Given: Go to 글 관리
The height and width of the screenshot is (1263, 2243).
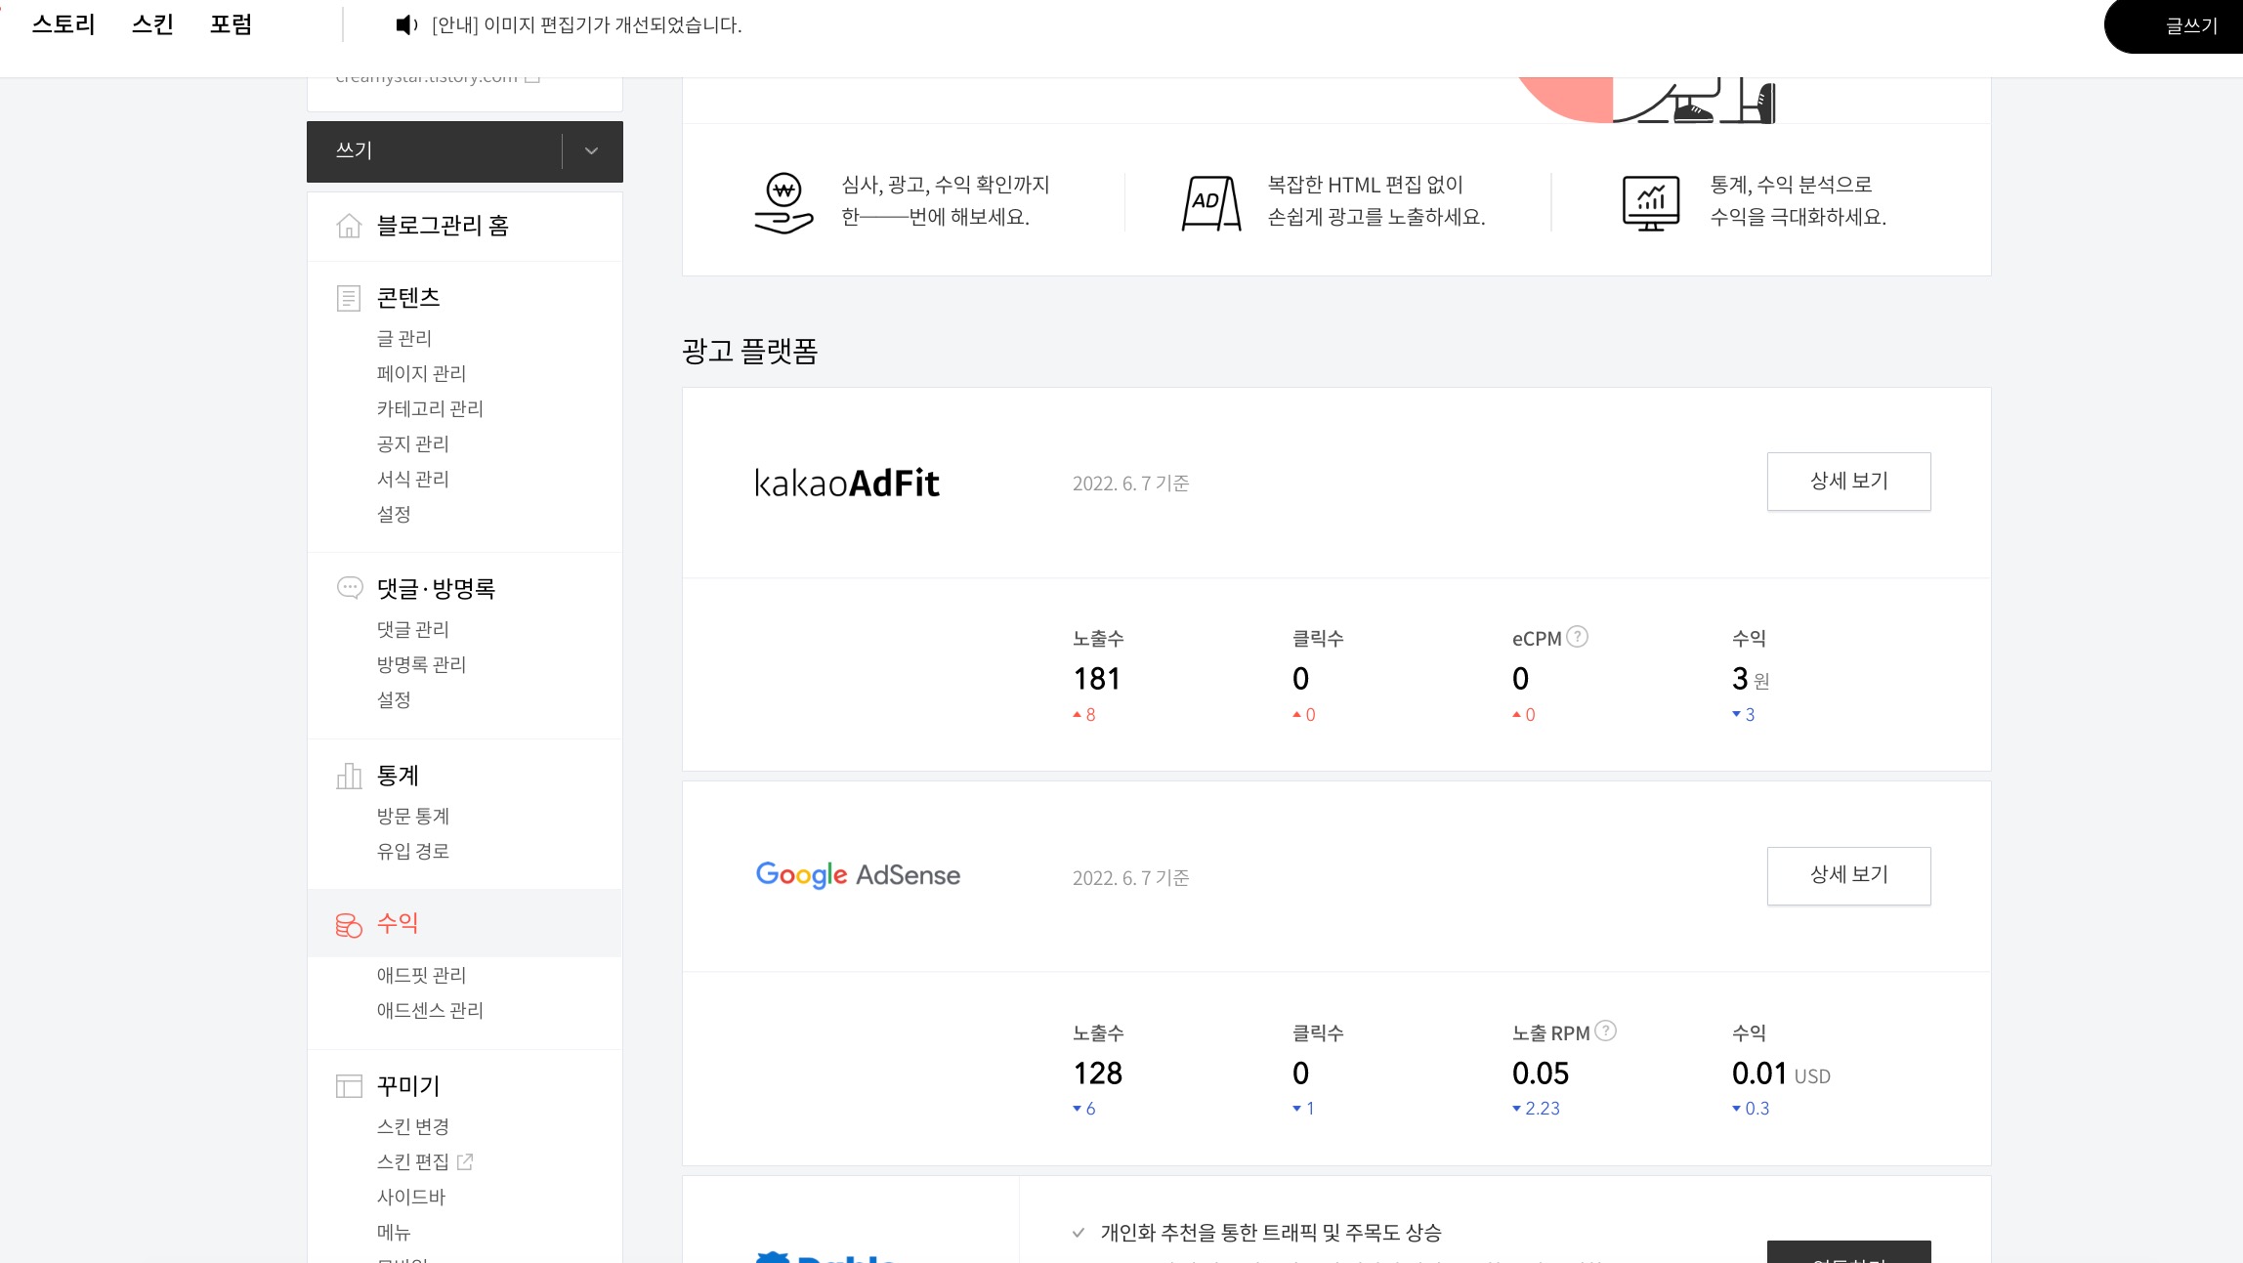Looking at the screenshot, I should point(404,338).
